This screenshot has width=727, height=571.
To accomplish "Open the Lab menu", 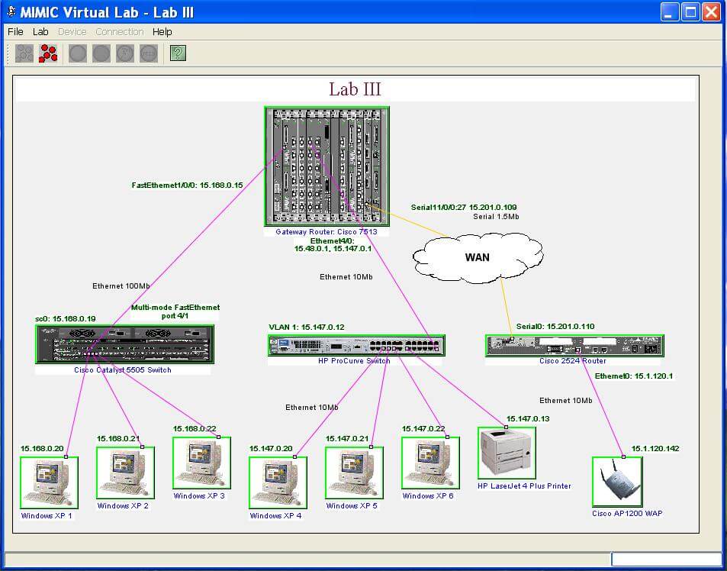I will coord(40,31).
